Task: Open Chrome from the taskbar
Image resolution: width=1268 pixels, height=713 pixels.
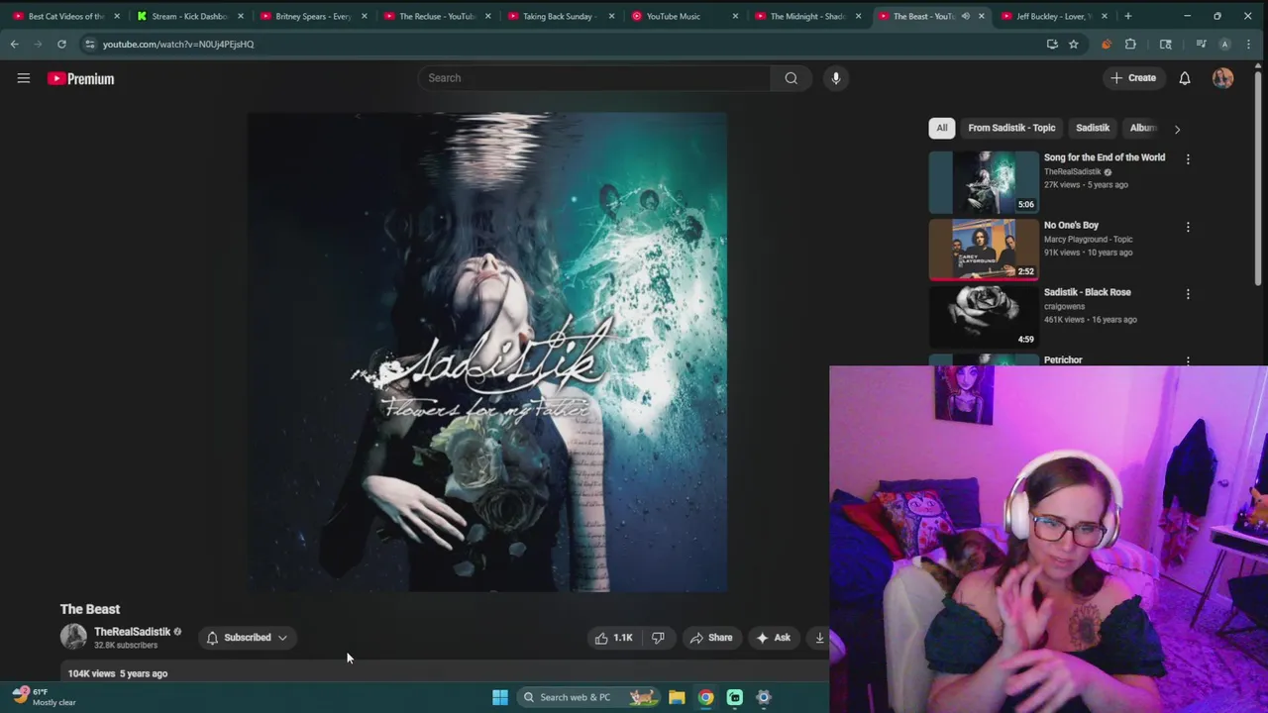Action: point(705,697)
